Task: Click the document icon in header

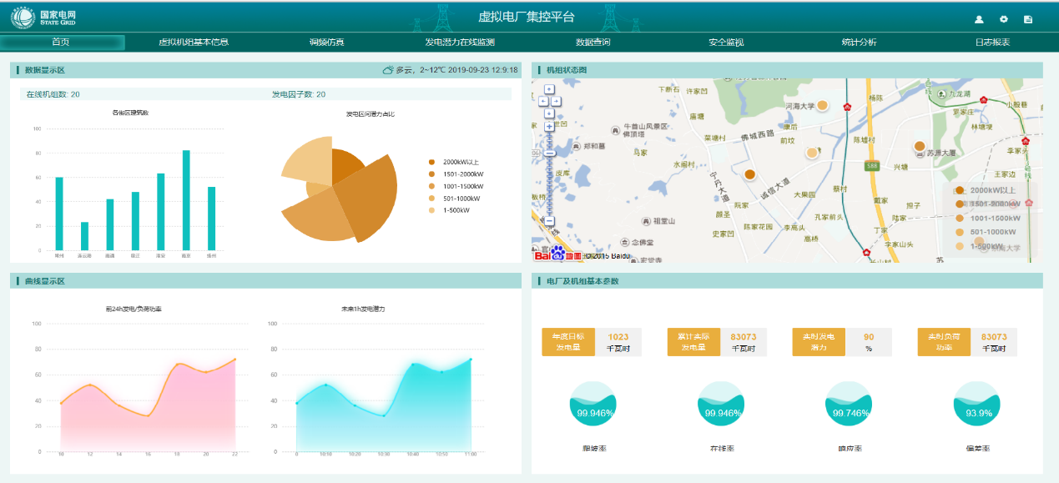Action: point(1028,19)
